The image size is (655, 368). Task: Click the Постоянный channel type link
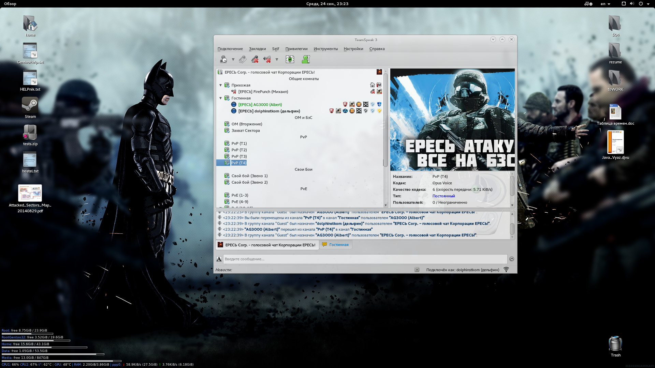pos(443,196)
